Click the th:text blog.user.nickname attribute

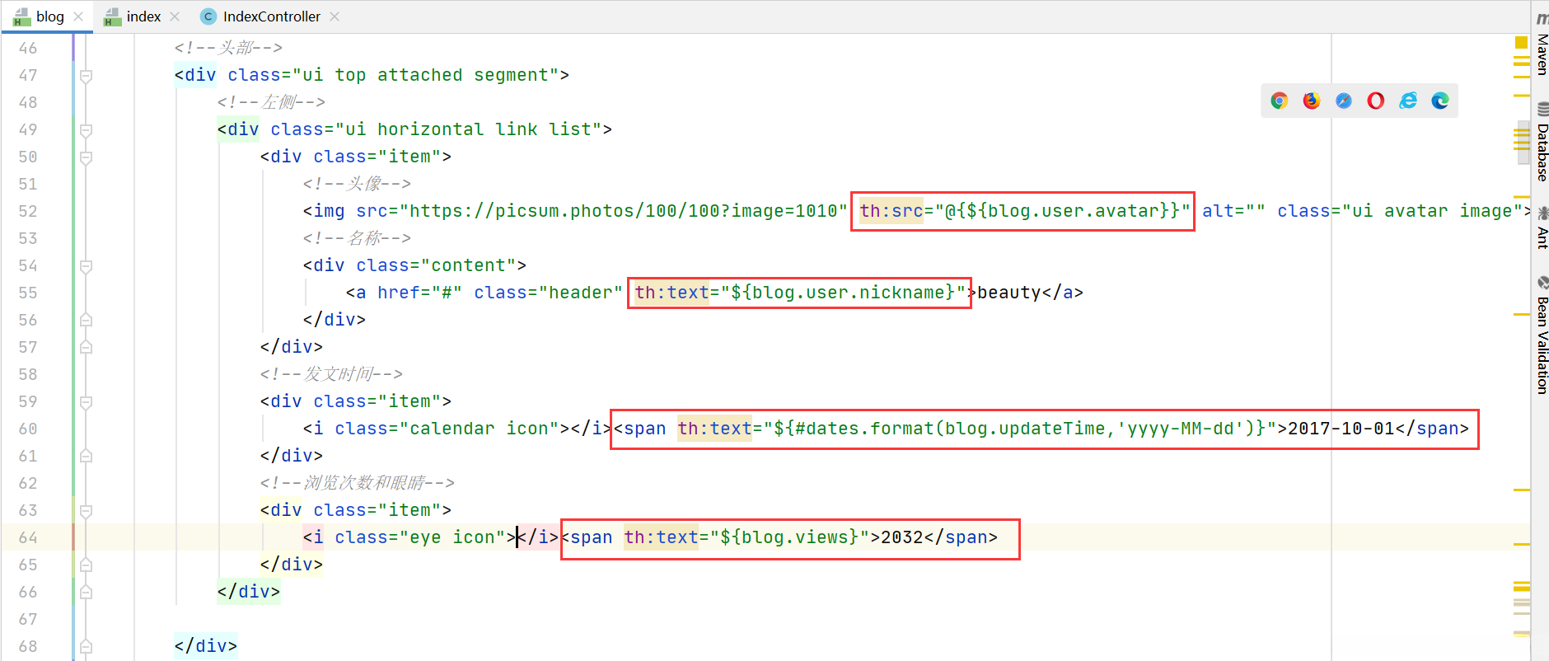pyautogui.click(x=800, y=293)
